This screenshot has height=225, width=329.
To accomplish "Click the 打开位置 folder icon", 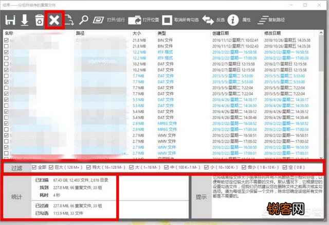I will pyautogui.click(x=135, y=20).
